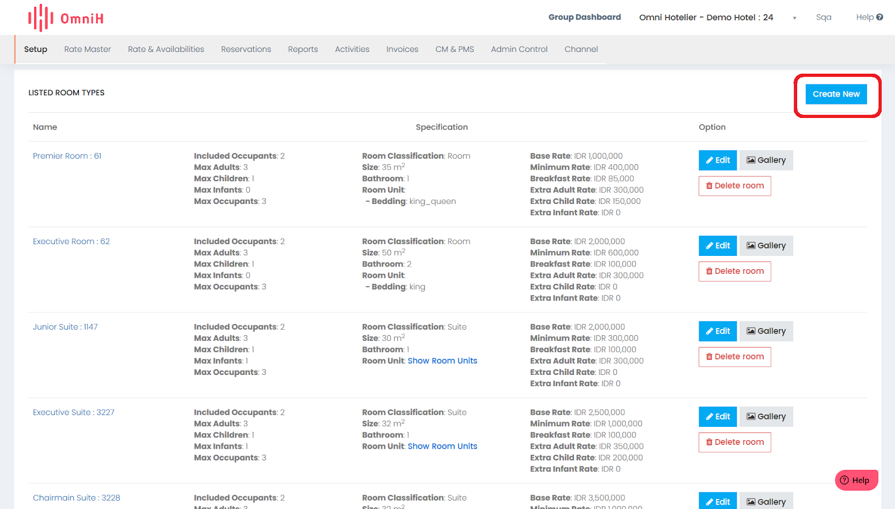Create a new room type

836,94
